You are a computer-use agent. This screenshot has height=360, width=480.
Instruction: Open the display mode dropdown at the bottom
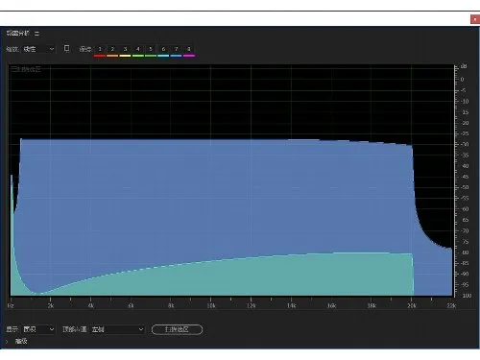click(x=38, y=329)
